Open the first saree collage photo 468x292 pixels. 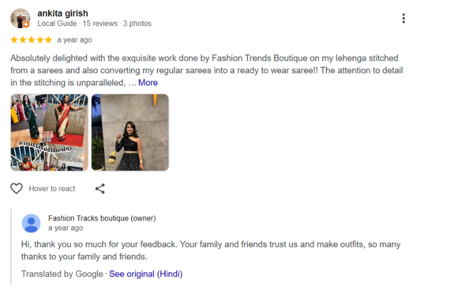(49, 133)
